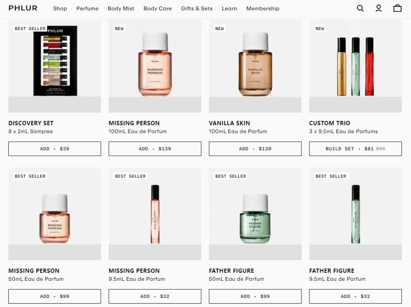Image resolution: width=411 pixels, height=307 pixels.
Task: Open Missing Person 9.5mL title link
Action: 134,270
